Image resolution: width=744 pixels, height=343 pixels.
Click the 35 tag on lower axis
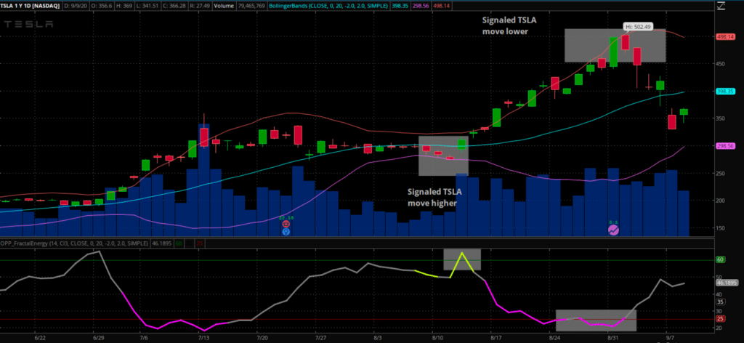[x=721, y=302]
